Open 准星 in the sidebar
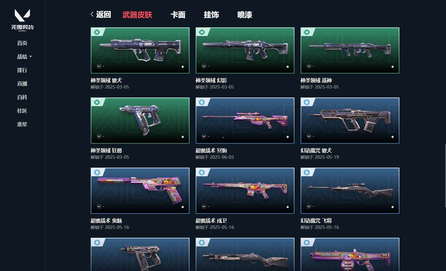This screenshot has width=446, height=271. point(22,124)
